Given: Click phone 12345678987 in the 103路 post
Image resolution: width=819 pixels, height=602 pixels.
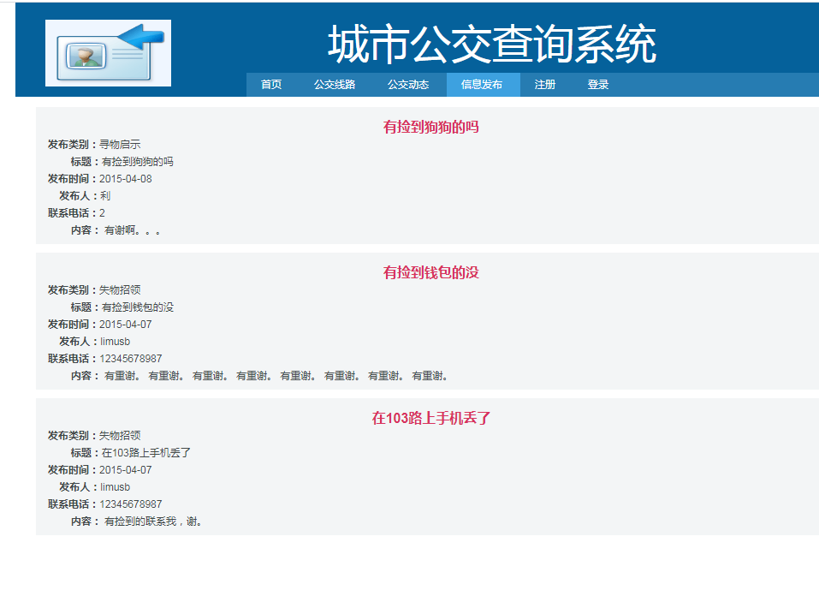Looking at the screenshot, I should pyautogui.click(x=131, y=504).
